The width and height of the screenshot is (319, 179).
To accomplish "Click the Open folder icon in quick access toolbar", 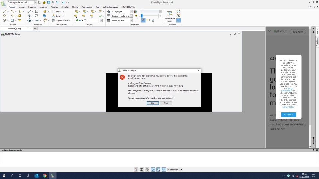I will (x=44, y=2).
